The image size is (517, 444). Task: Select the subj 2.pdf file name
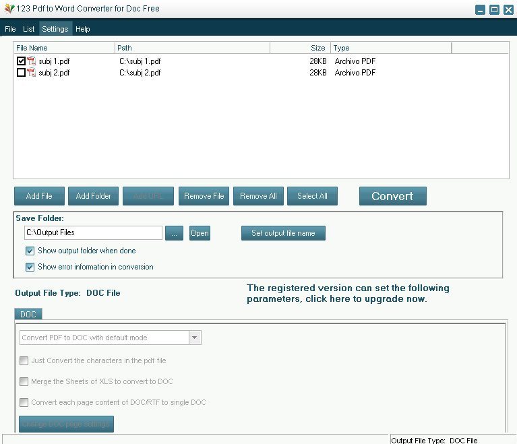point(54,73)
